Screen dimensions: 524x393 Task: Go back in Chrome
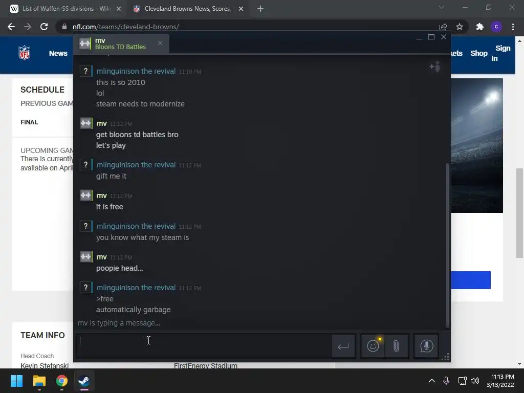pos(11,27)
